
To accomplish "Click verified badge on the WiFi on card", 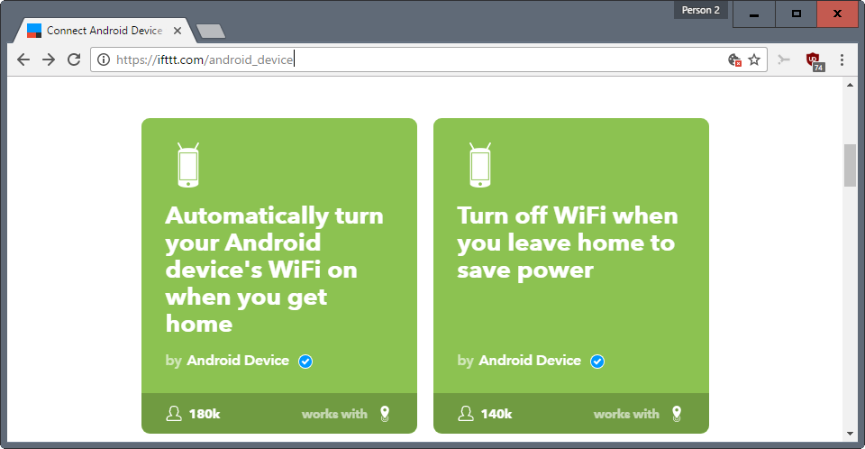I will [x=305, y=362].
